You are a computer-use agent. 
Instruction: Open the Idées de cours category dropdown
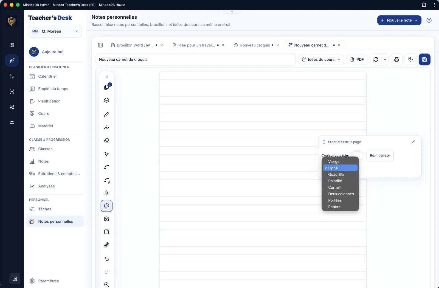tap(321, 60)
